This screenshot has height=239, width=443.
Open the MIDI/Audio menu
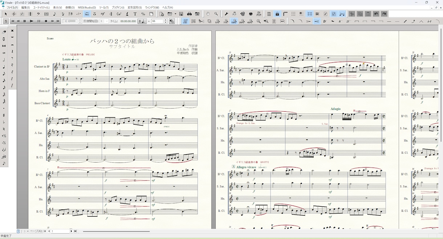click(x=86, y=7)
